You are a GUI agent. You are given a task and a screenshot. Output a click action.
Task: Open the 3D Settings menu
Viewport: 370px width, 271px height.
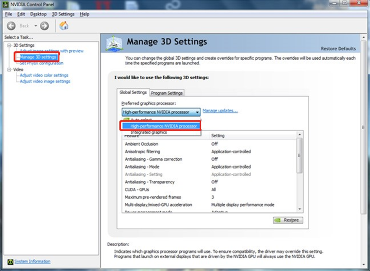click(x=63, y=14)
